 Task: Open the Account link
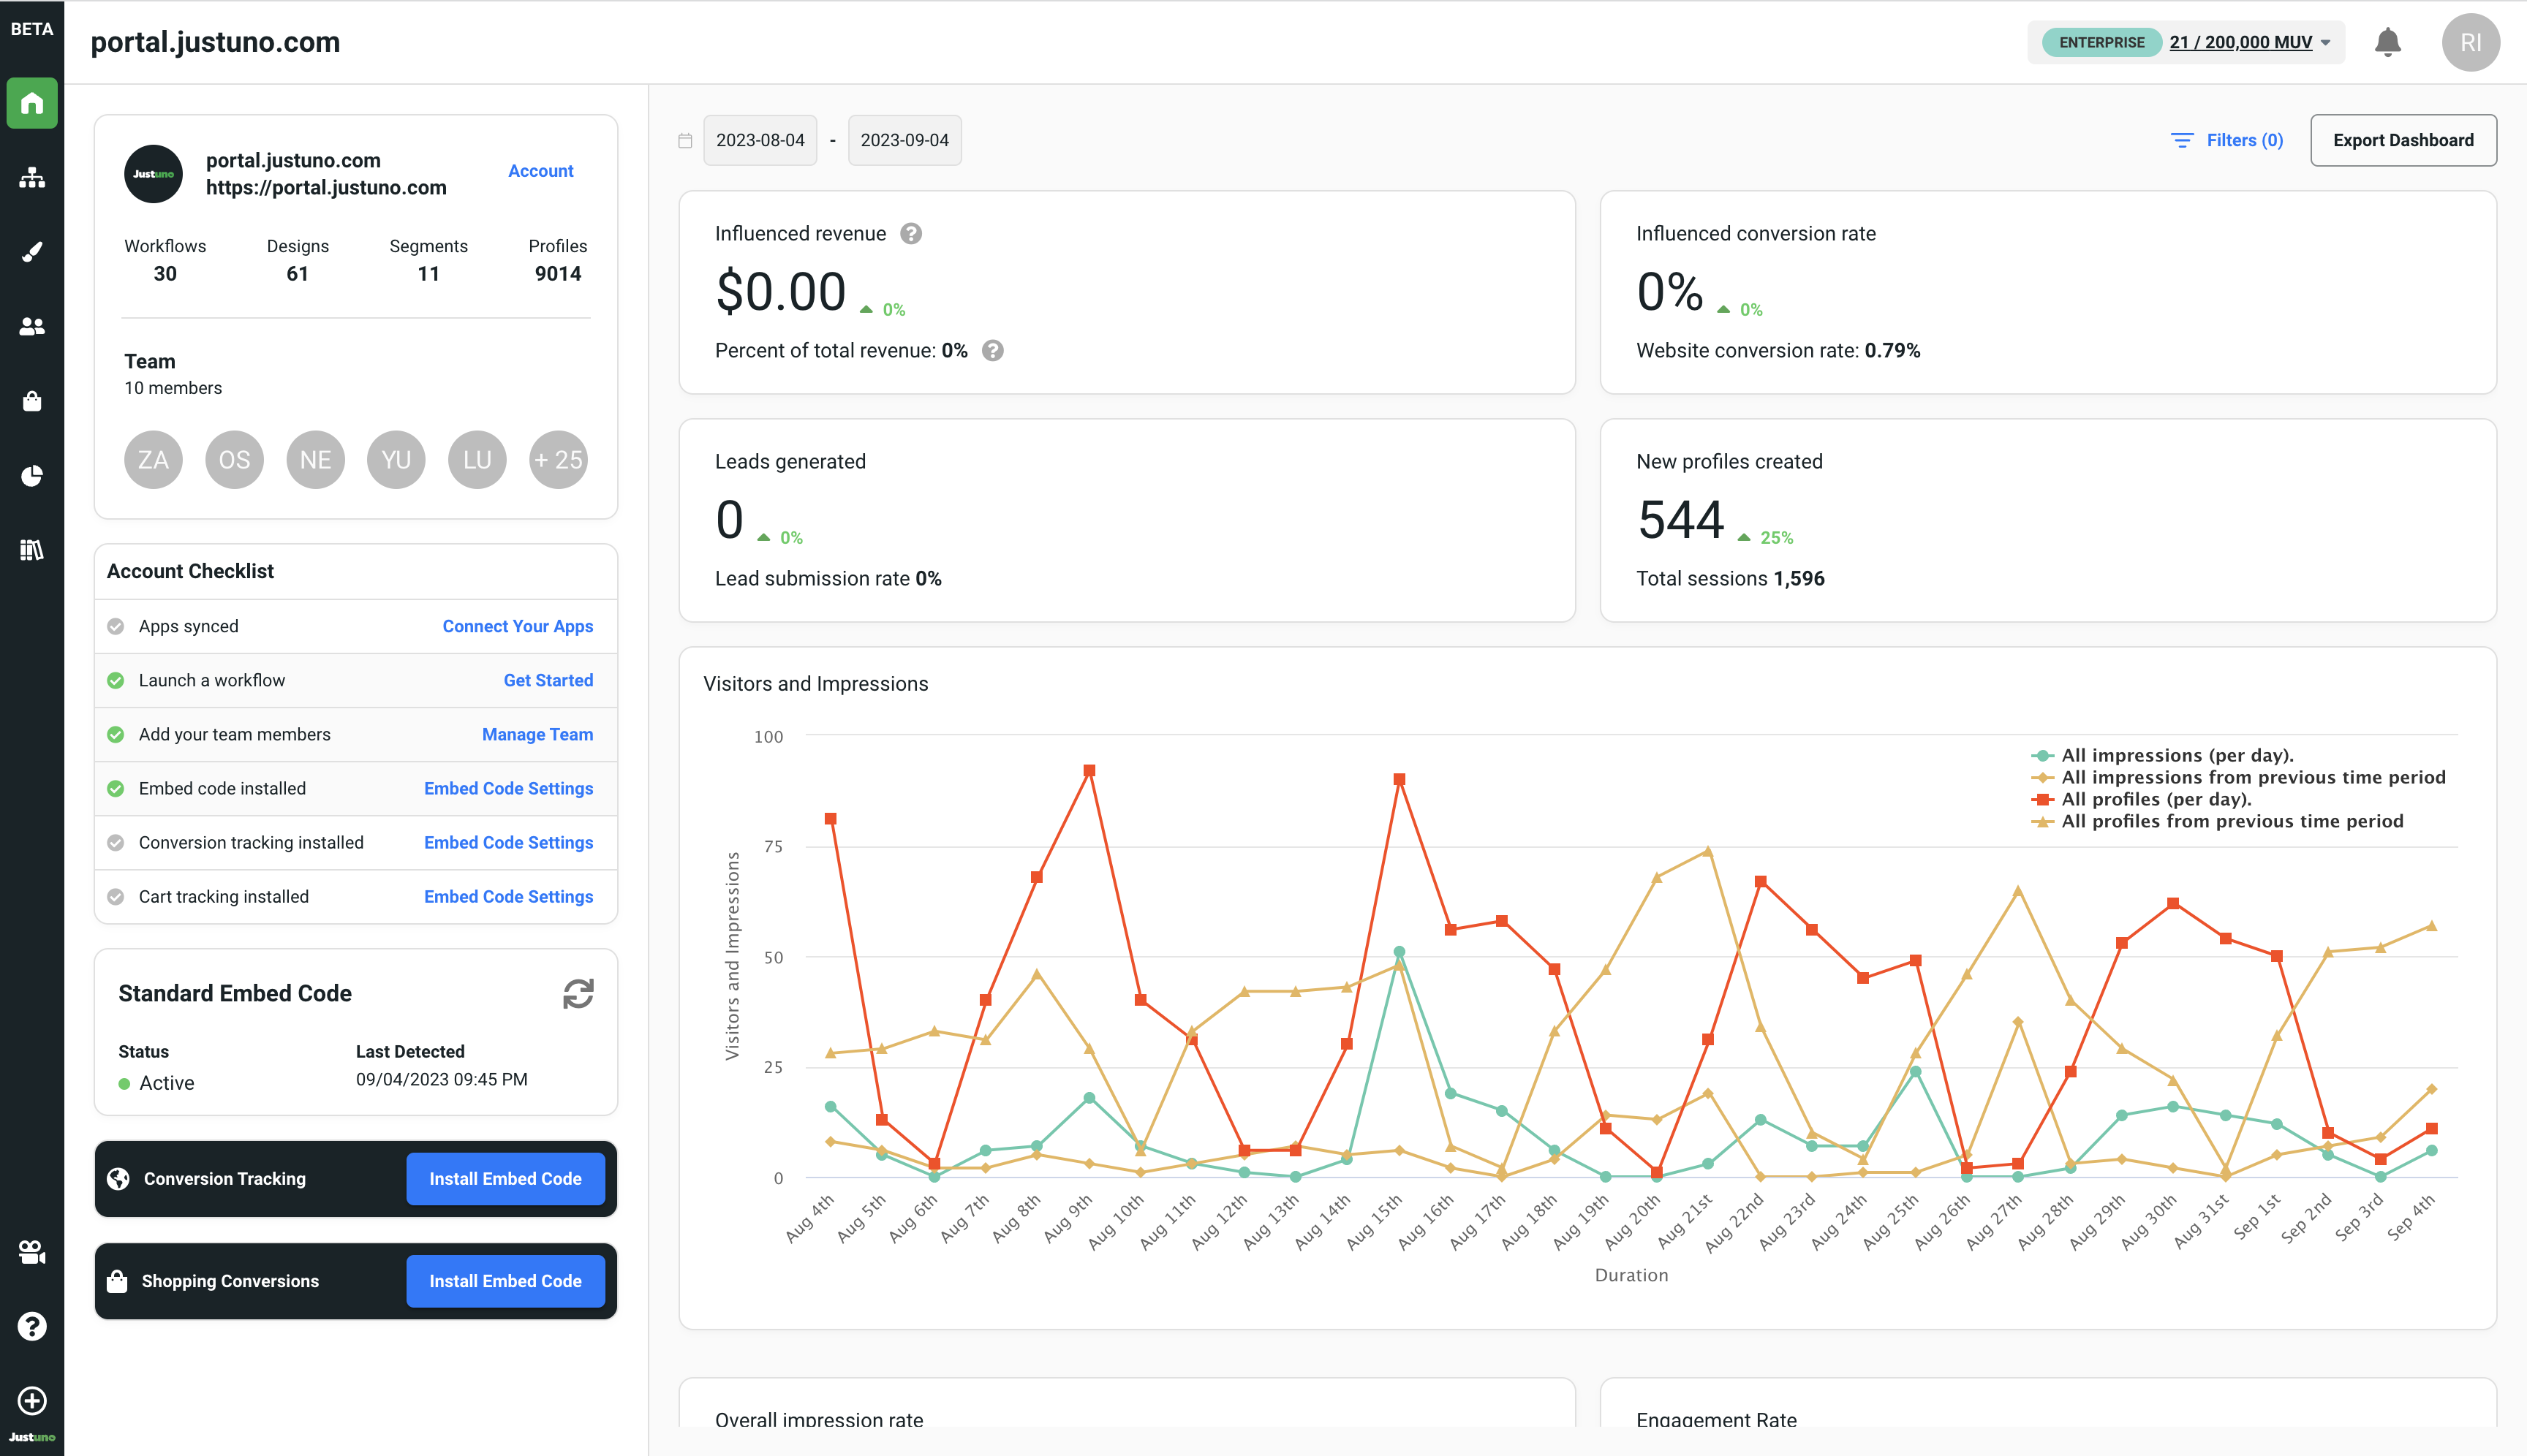tap(540, 171)
